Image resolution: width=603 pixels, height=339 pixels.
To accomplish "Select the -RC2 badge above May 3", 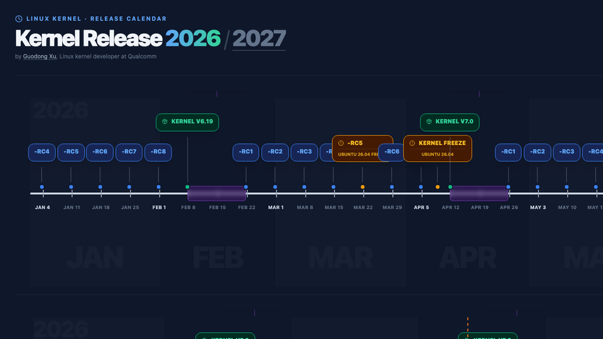I will click(537, 152).
